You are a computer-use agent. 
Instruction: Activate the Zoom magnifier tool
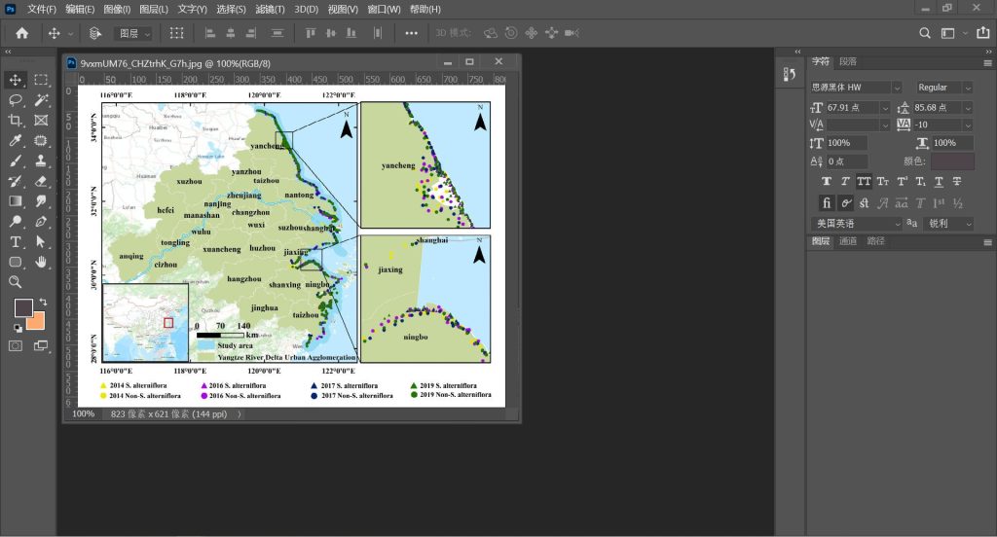click(x=16, y=282)
